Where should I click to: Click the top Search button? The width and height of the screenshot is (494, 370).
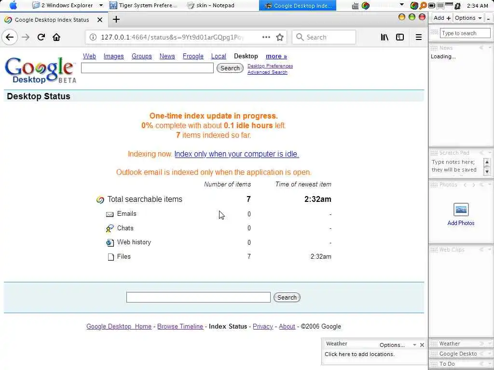tap(230, 68)
